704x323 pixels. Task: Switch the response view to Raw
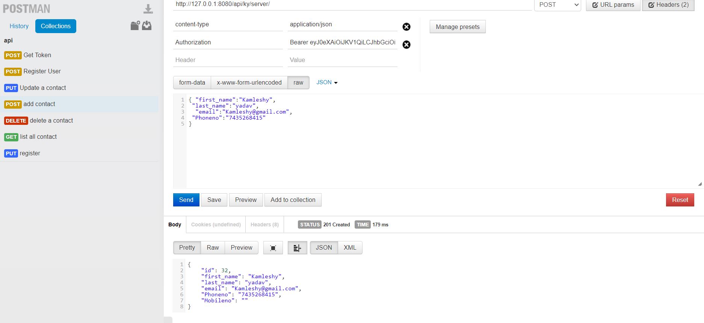(213, 247)
